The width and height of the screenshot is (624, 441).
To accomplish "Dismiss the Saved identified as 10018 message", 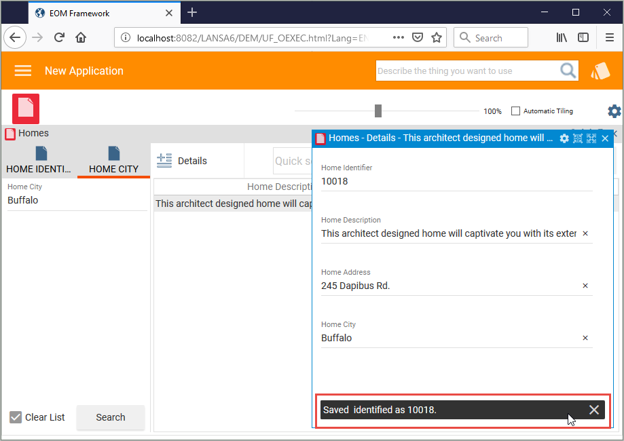I will tap(593, 410).
